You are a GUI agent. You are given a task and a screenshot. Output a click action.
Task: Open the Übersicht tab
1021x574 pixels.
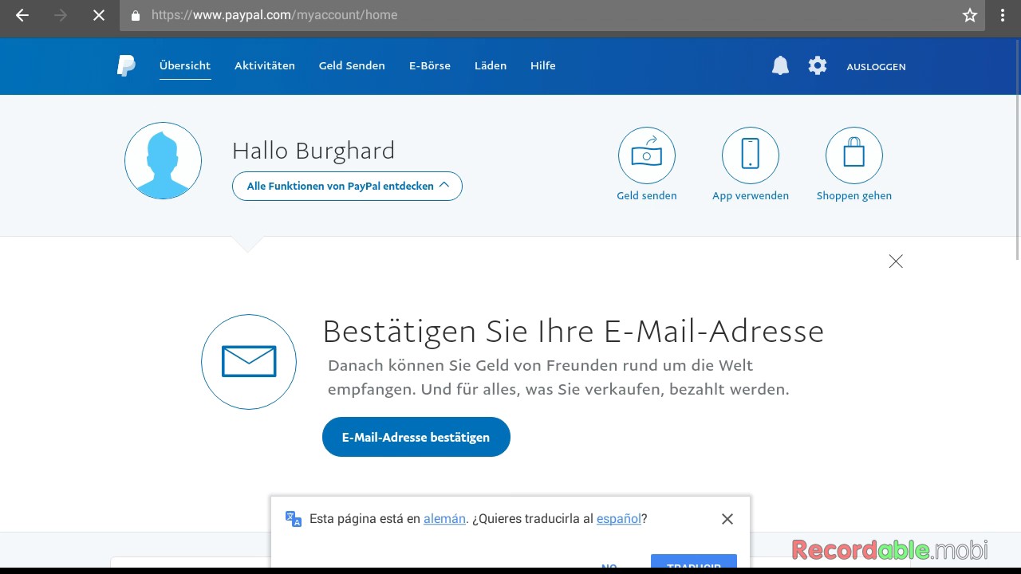point(185,66)
